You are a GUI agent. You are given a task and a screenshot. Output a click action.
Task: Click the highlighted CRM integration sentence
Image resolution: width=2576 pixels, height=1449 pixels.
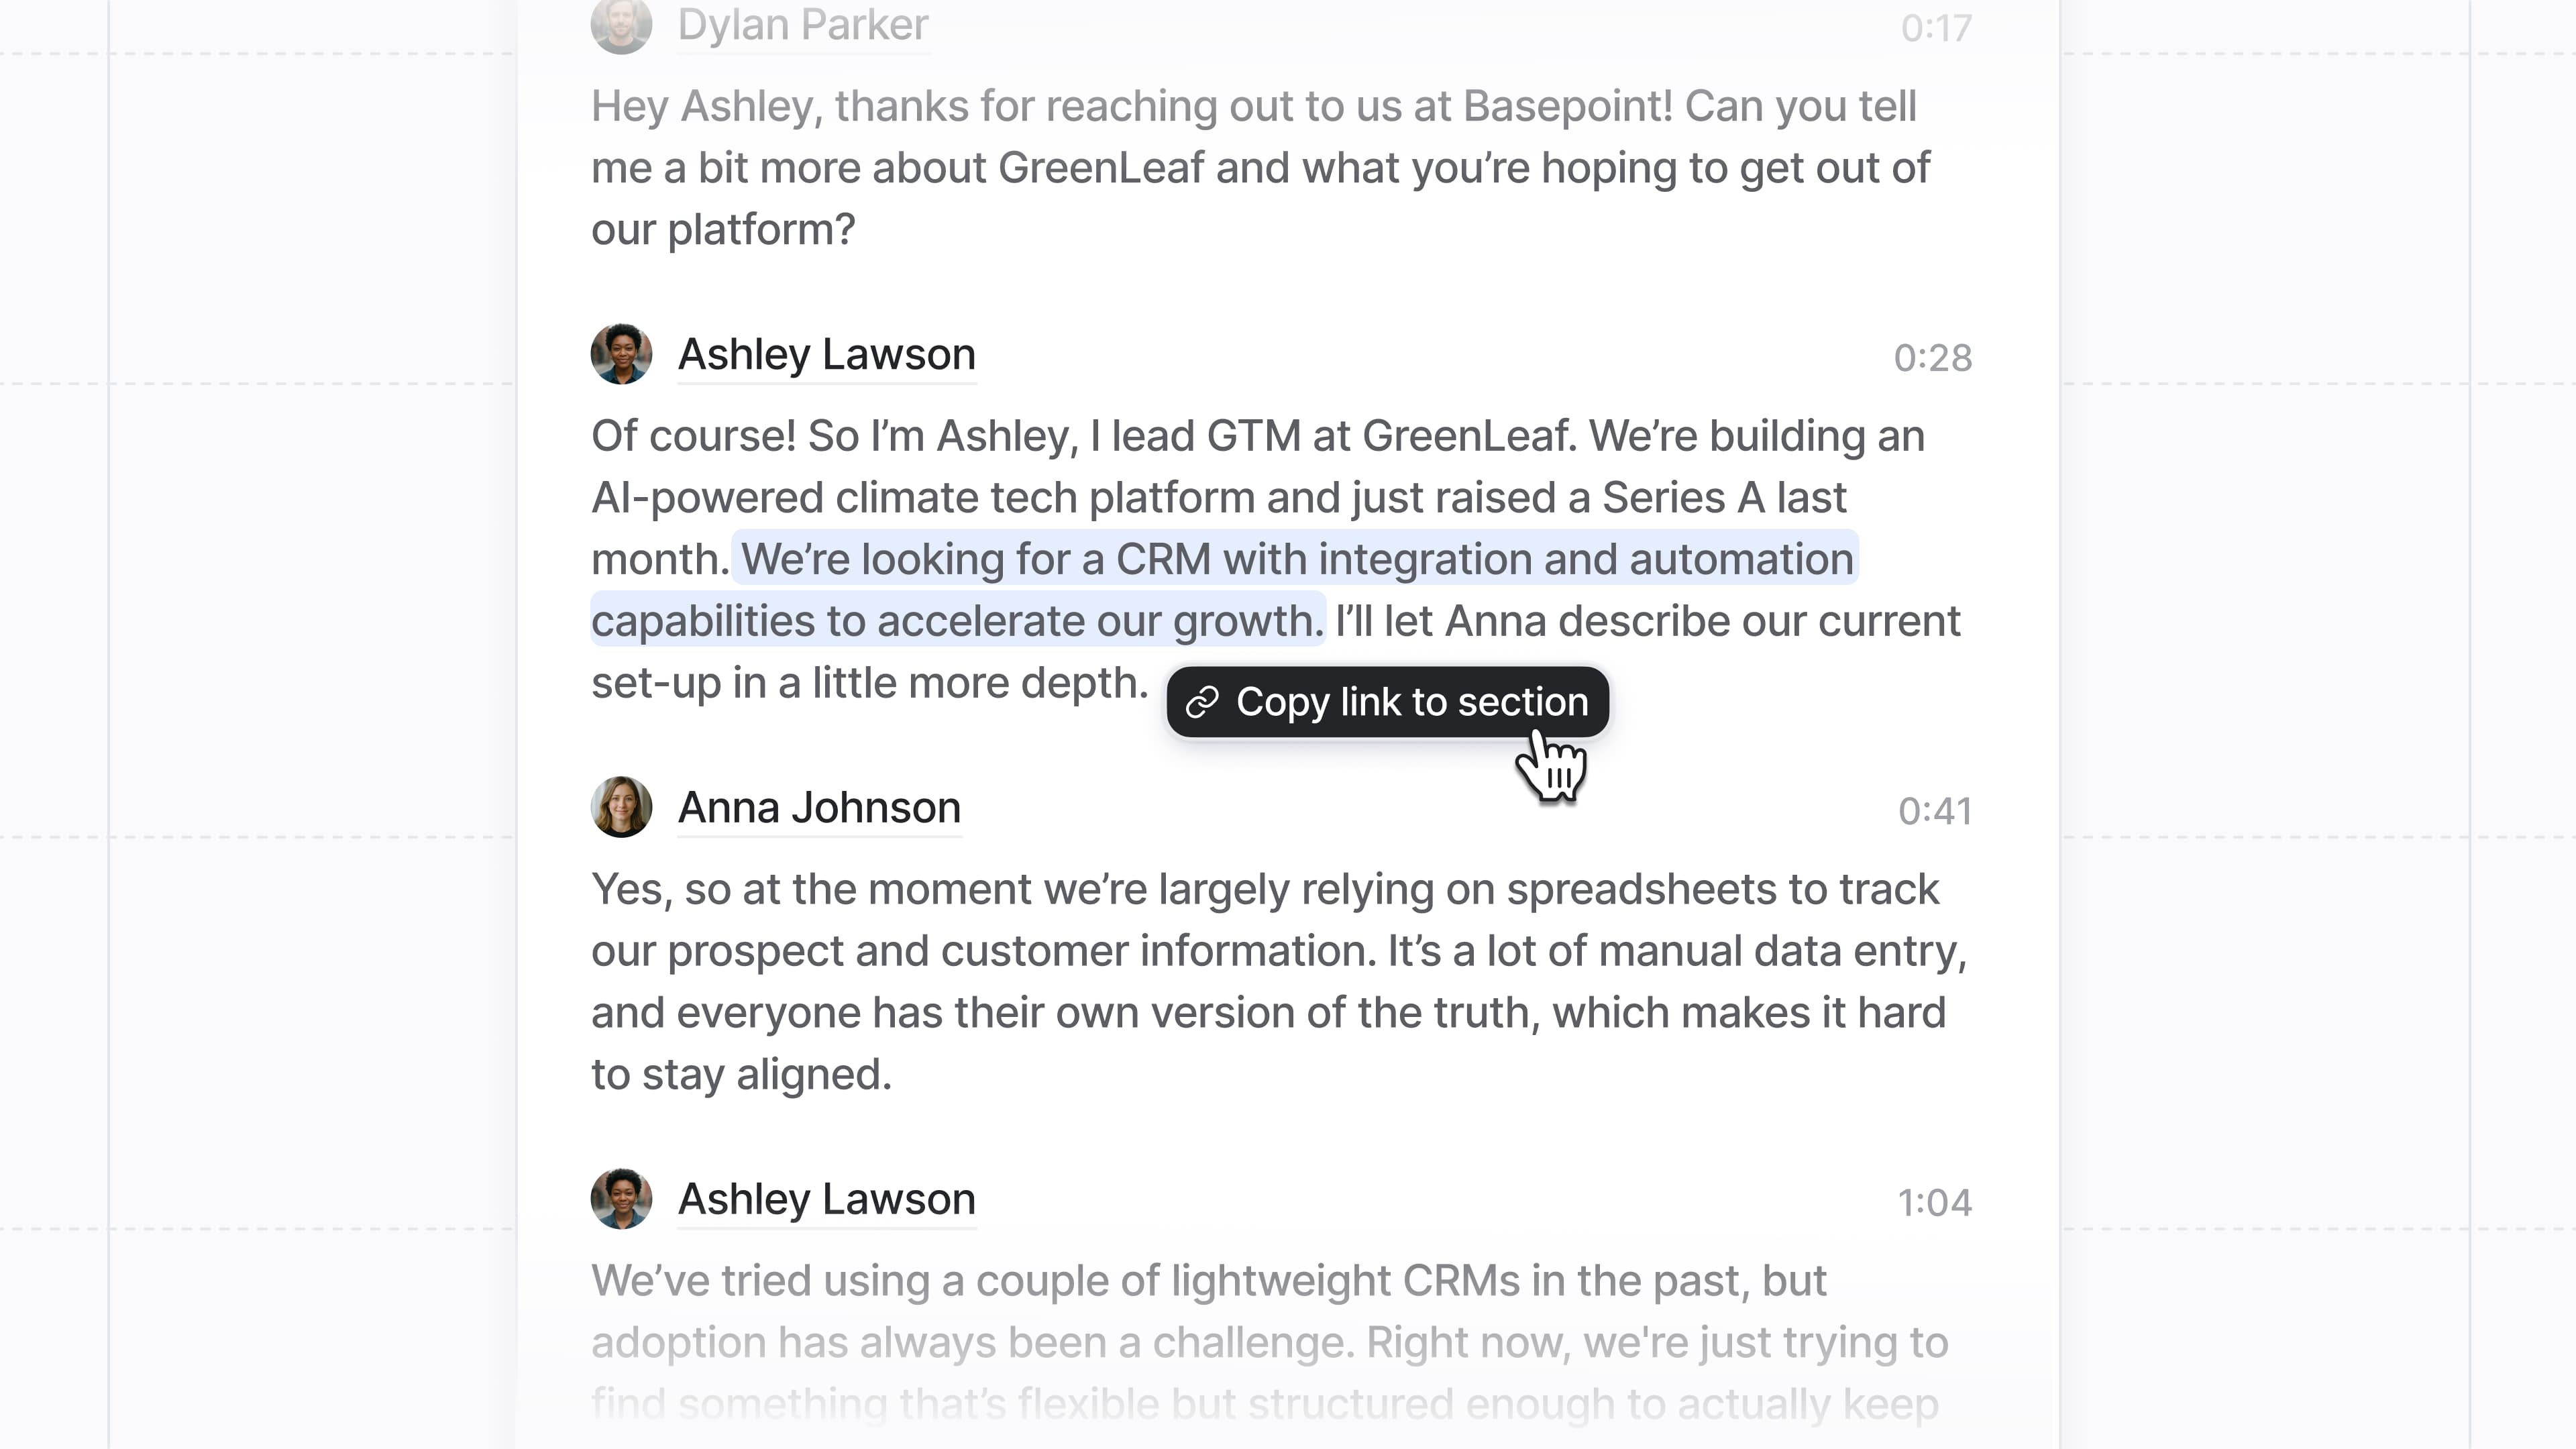click(1296, 560)
